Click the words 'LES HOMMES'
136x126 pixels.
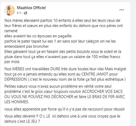[16, 102]
